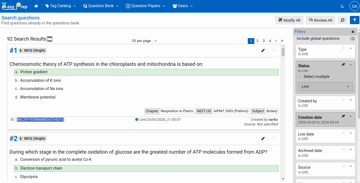Screen dimensions: 360x183
Task: Clear the Creation date filter eraser icon
Action: click(x=343, y=116)
